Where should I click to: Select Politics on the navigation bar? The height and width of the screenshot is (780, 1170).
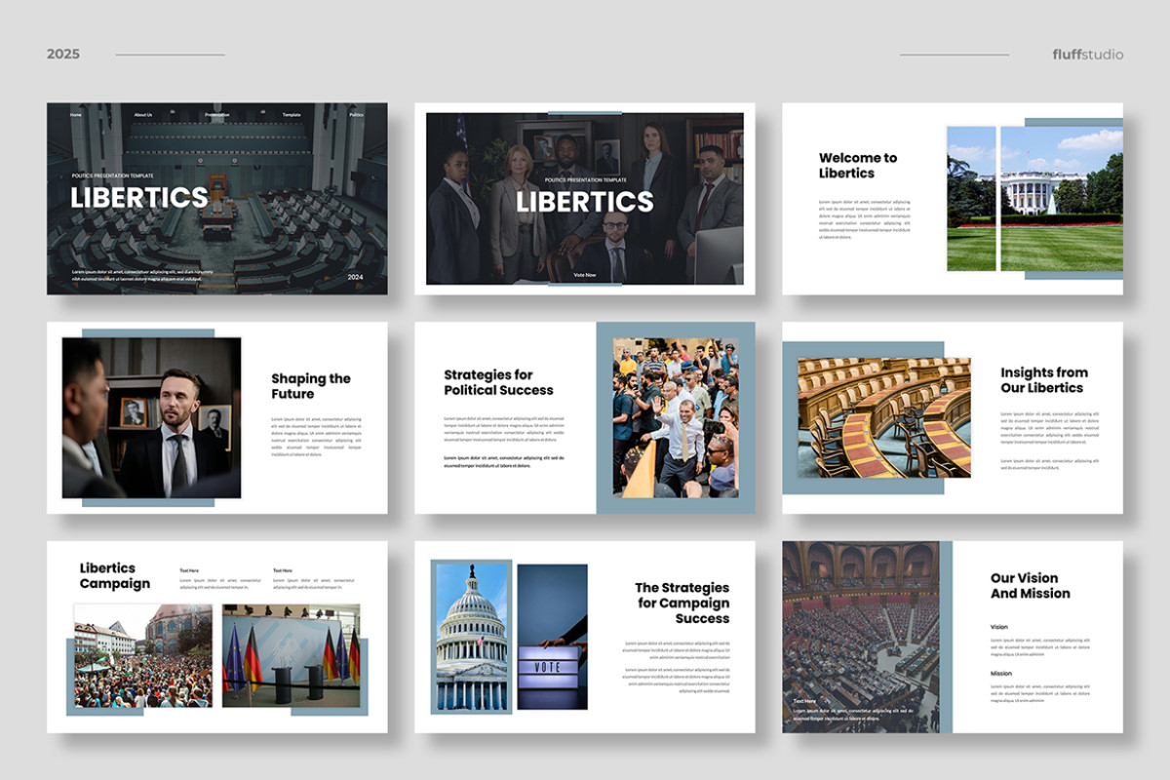[357, 114]
